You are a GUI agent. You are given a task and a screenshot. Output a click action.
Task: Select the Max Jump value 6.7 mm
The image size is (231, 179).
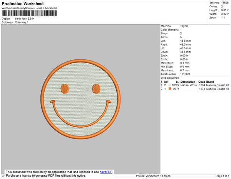point(185,70)
